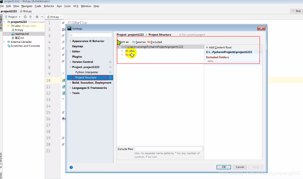The width and height of the screenshot is (303, 179).
Task: Click excluded folder venv entry in right pane
Action: (x=210, y=61)
